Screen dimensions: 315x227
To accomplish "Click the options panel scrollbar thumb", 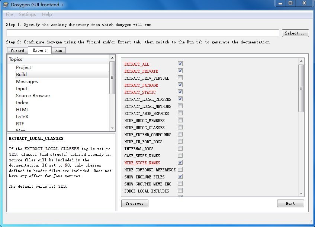I will point(301,88).
